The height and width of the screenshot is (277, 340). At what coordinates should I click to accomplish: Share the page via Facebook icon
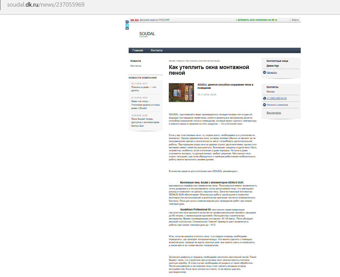(127, 22)
